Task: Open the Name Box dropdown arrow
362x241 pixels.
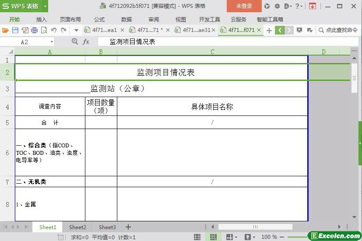Action: point(52,42)
